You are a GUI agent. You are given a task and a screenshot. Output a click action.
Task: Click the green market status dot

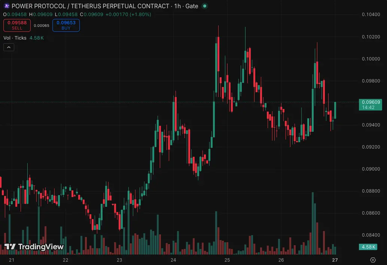[x=205, y=6]
